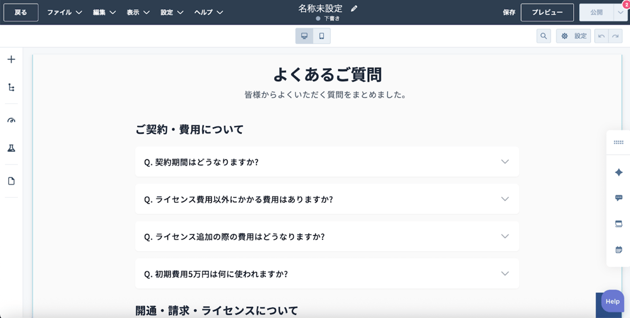630x318 pixels.
Task: Open the ファイル menu
Action: [65, 13]
